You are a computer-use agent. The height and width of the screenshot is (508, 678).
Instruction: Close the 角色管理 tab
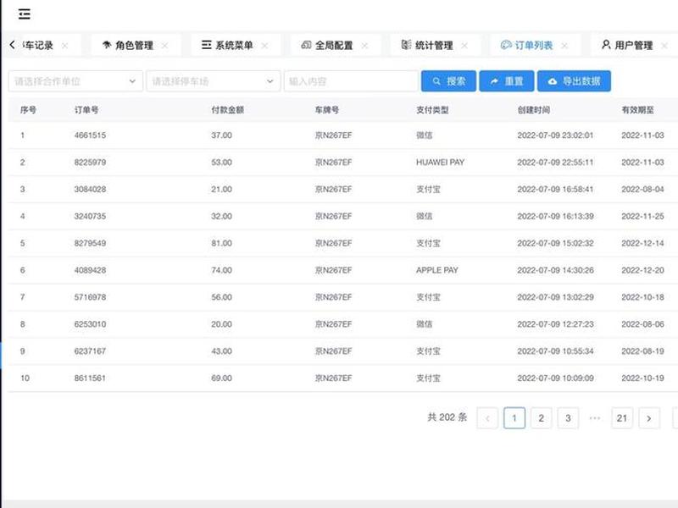point(164,46)
